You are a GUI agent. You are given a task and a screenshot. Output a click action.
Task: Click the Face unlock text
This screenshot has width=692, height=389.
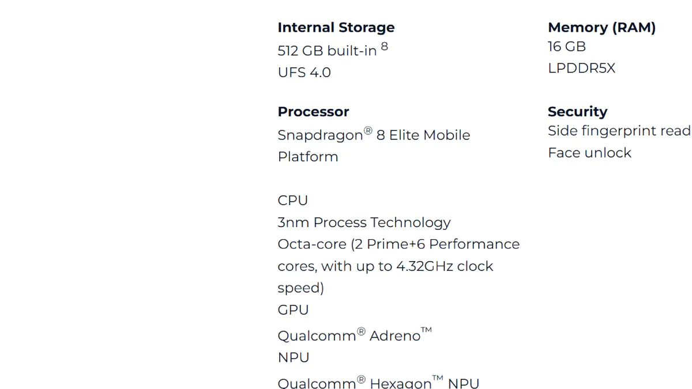coord(589,153)
